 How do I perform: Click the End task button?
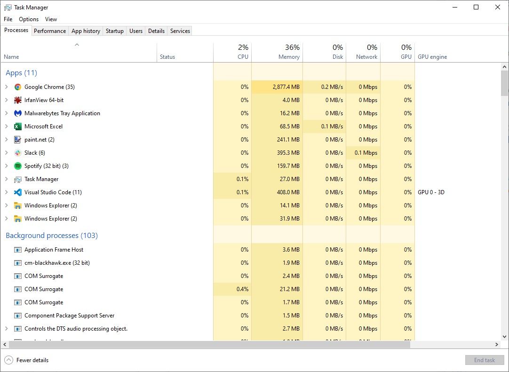coord(485,360)
